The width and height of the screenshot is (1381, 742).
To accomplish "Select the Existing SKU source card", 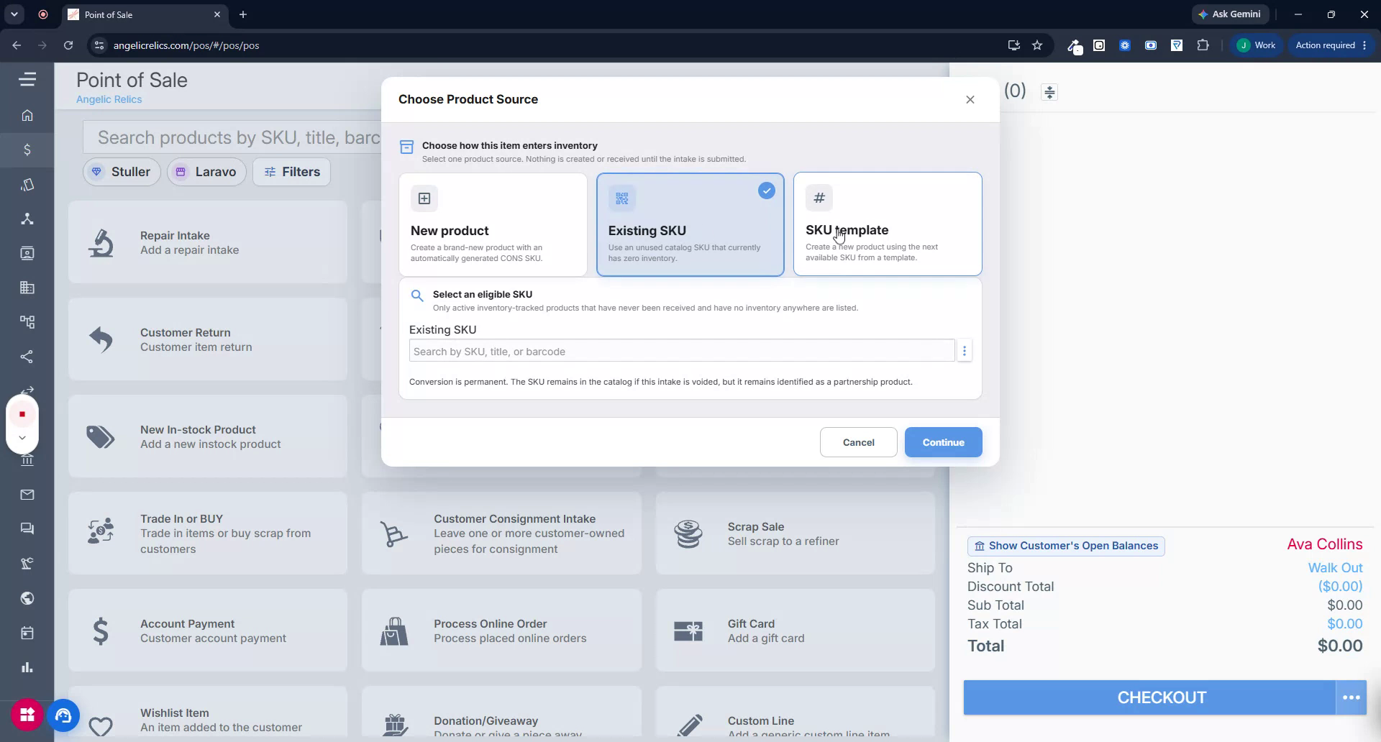I will (690, 224).
